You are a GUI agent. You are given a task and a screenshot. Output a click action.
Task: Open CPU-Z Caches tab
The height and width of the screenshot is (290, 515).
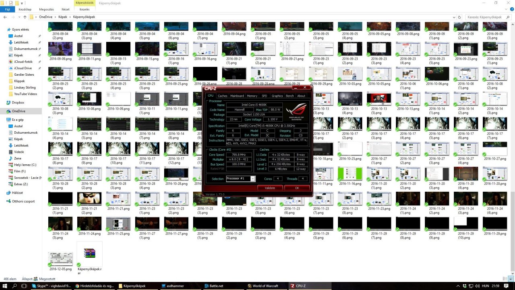[x=222, y=96]
